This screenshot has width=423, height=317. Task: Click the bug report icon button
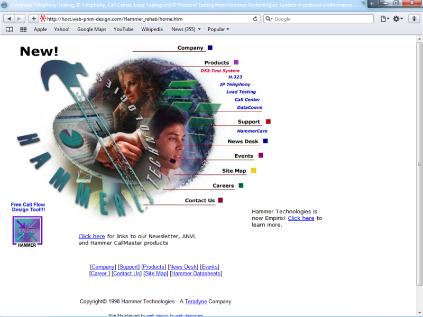point(414,19)
